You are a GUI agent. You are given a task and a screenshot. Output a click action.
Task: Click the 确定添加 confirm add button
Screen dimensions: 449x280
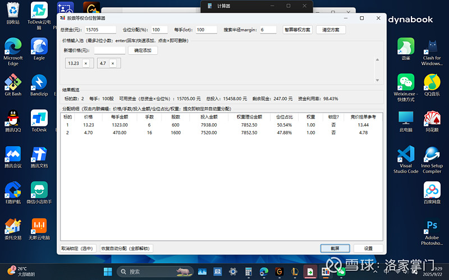(x=143, y=50)
